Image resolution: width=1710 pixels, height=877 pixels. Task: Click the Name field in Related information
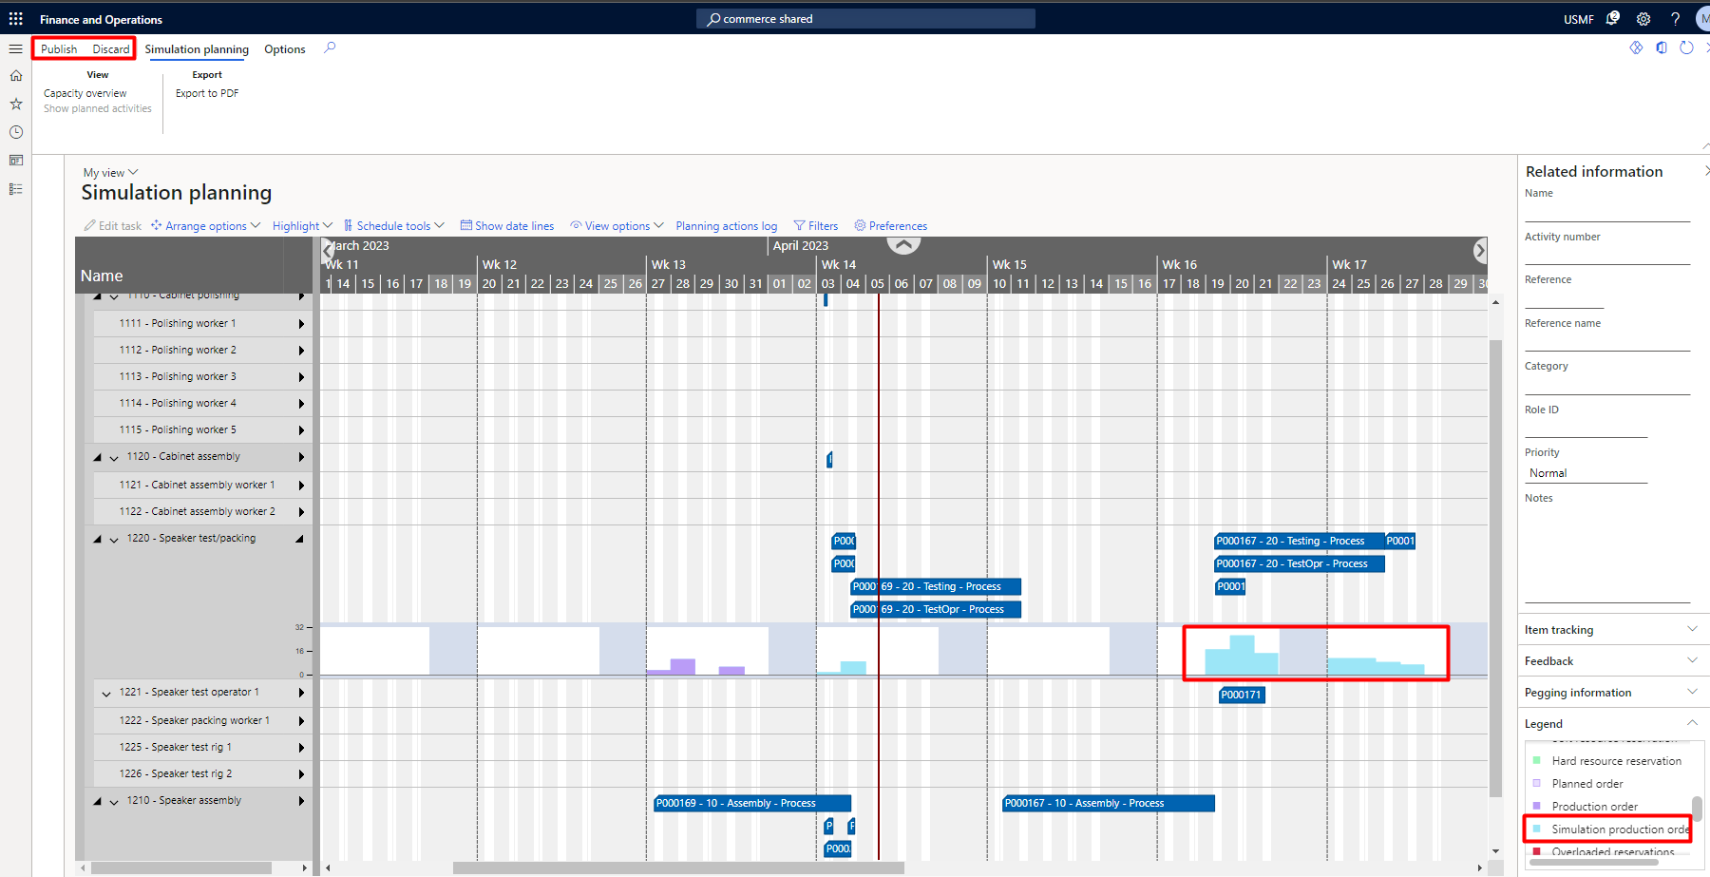click(1607, 211)
